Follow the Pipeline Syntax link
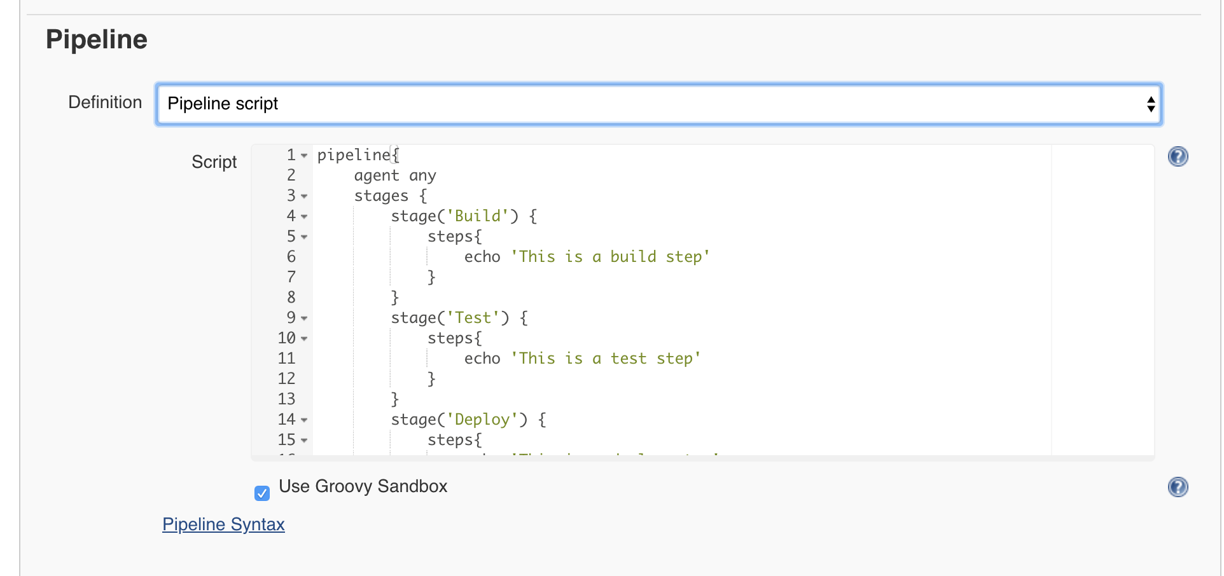 [223, 525]
